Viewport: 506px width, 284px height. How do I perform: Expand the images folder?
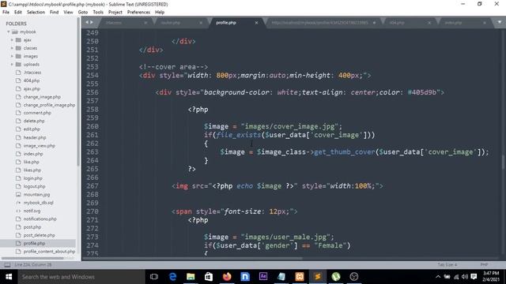click(12, 56)
